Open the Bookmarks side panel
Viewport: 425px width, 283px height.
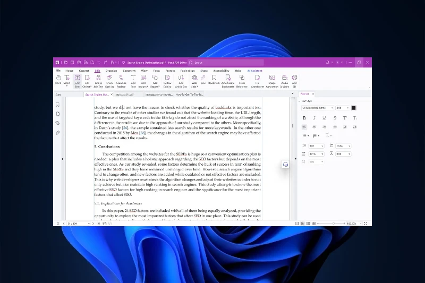coord(57,105)
